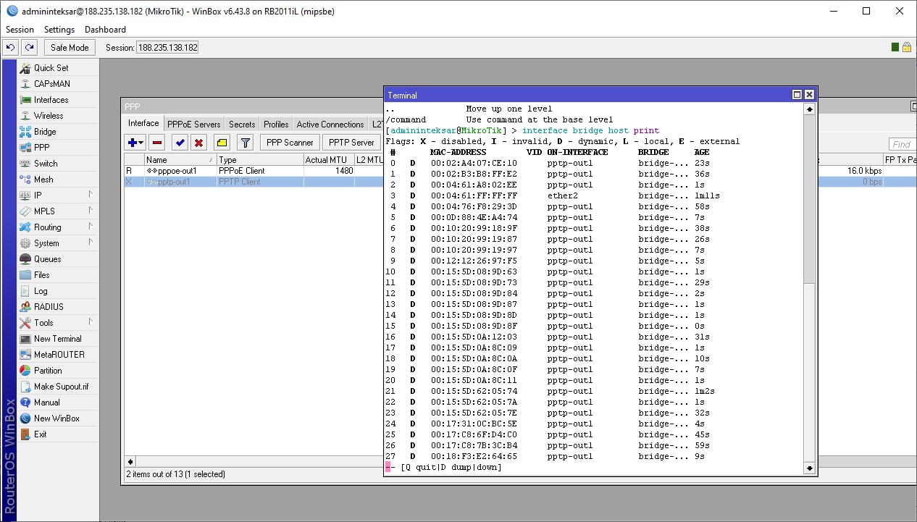Viewport: 917px width, 522px height.
Task: Switch to Secrets tab
Action: coord(242,125)
